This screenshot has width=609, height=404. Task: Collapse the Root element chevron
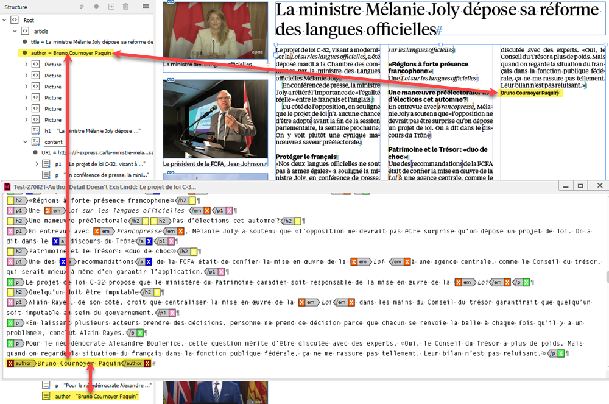[x=4, y=20]
